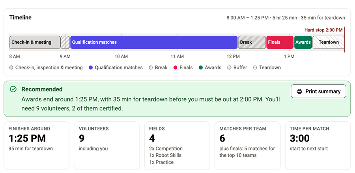355x173 pixels.
Task: Click the 10 AM axis label
Action: [121, 56]
